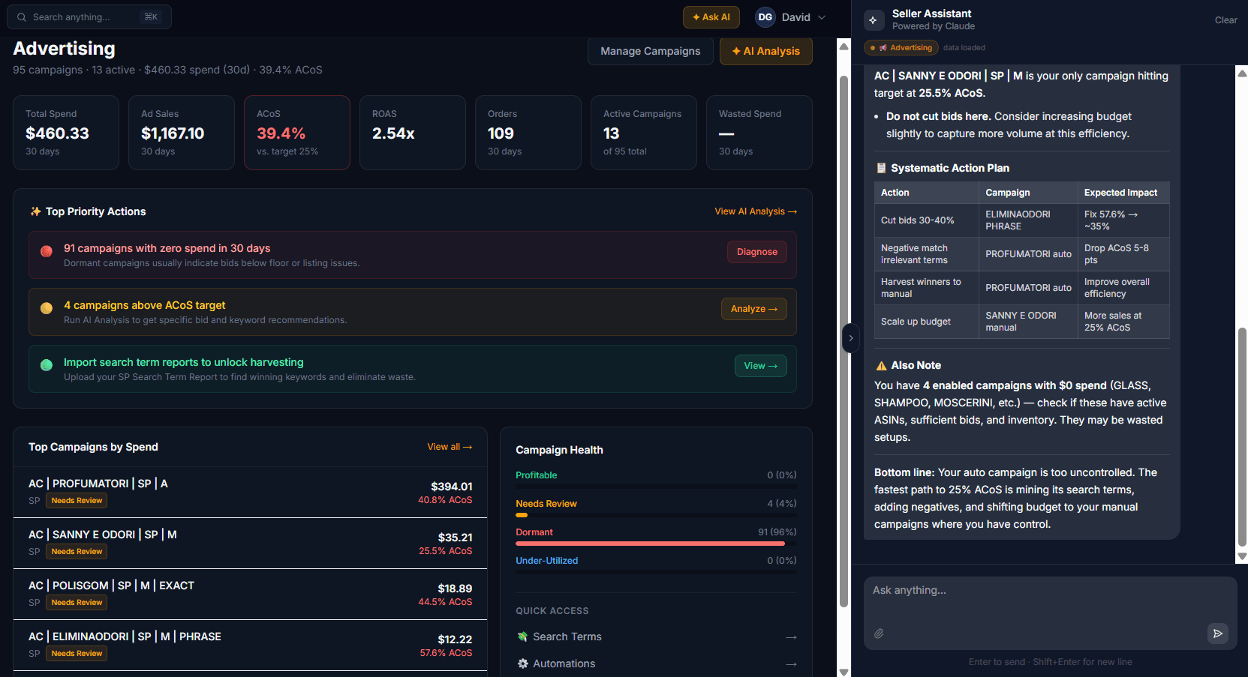Viewport: 1248px width, 677px height.
Task: Click the ROAS 2.54x card
Action: point(413,133)
